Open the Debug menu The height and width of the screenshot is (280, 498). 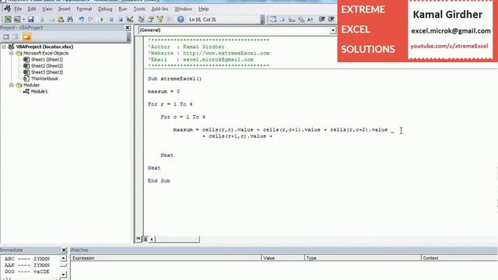tap(105, 9)
